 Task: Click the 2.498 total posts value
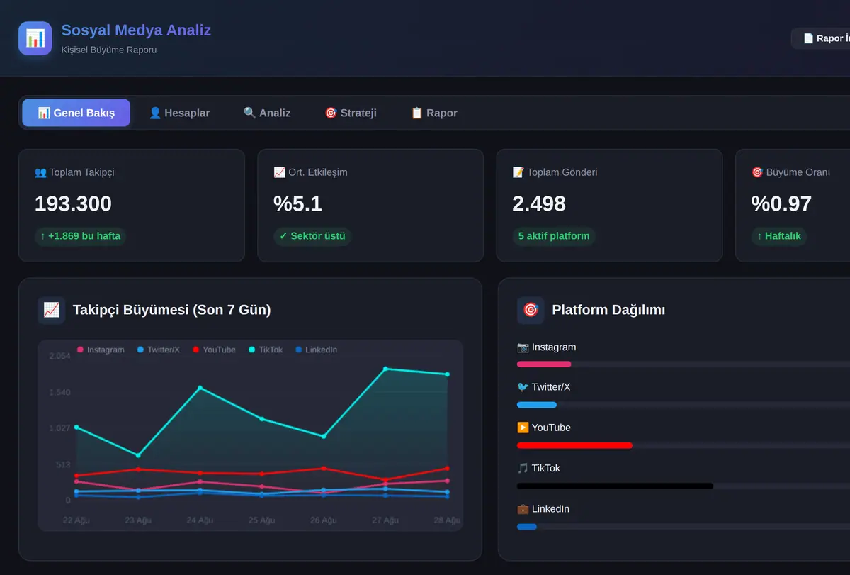539,204
